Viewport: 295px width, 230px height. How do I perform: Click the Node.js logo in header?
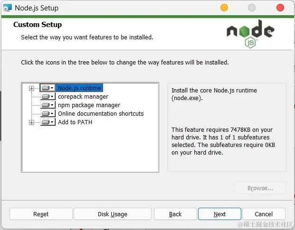[x=250, y=34]
